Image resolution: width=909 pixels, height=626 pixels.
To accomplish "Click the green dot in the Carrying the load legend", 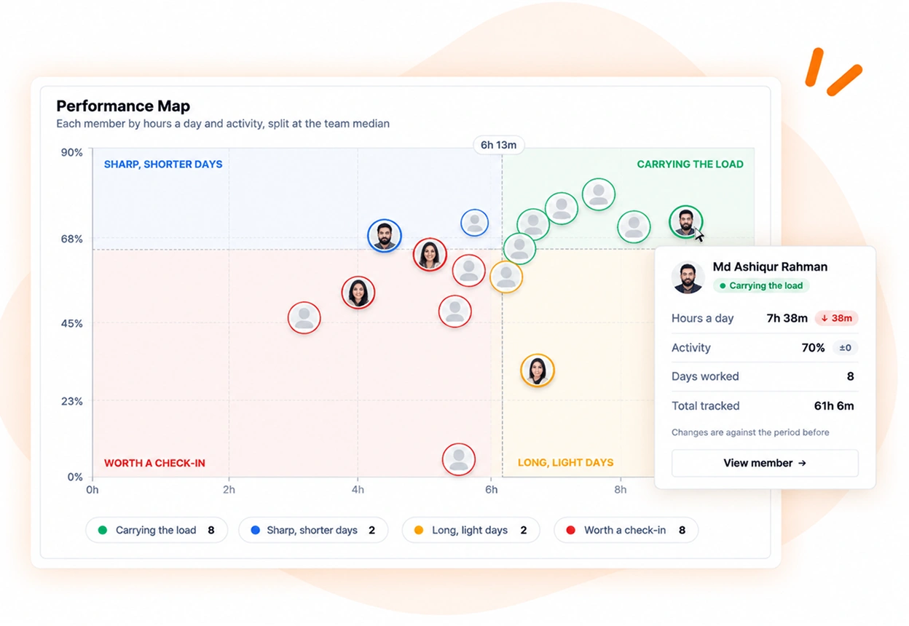I will pos(103,530).
